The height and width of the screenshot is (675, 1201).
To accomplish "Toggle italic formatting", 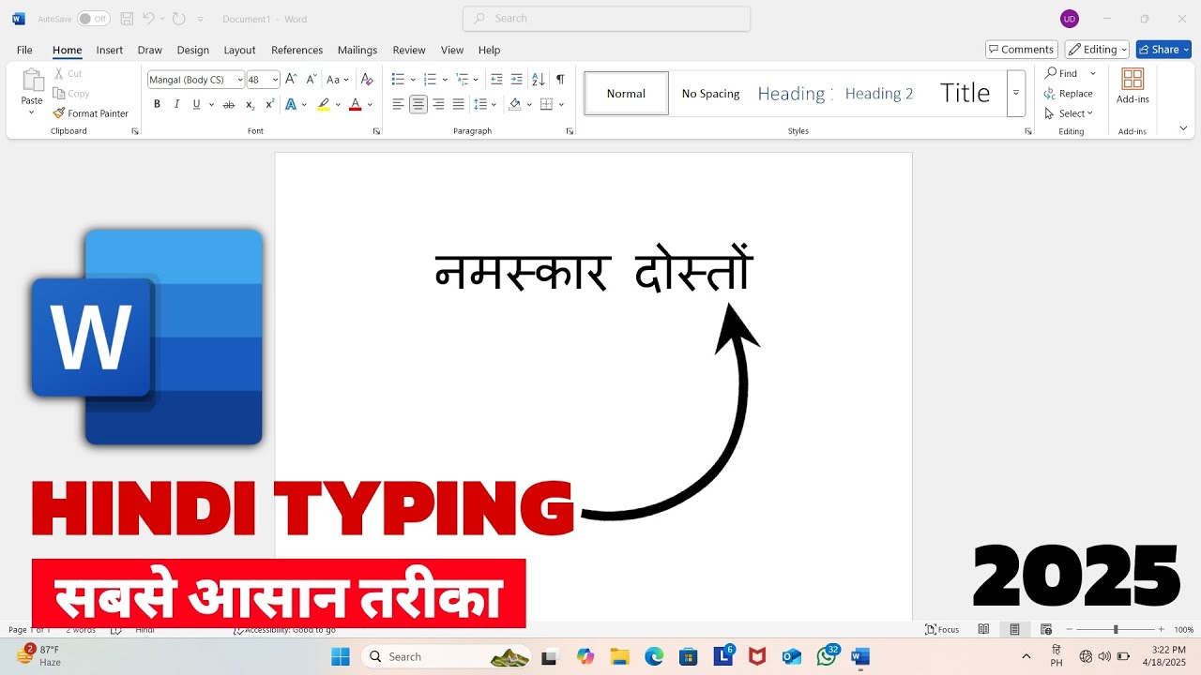I will pyautogui.click(x=176, y=105).
